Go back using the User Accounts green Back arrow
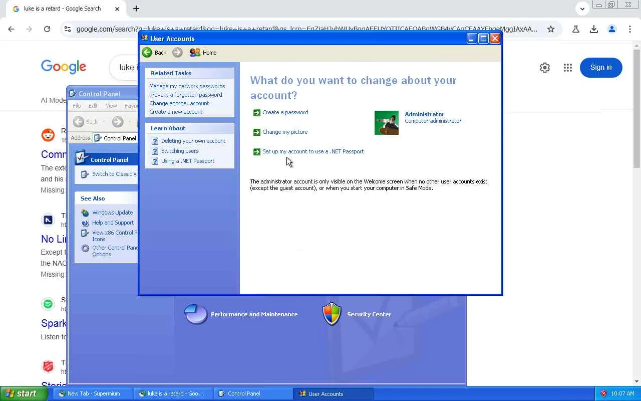The width and height of the screenshot is (641, 401). [x=147, y=53]
